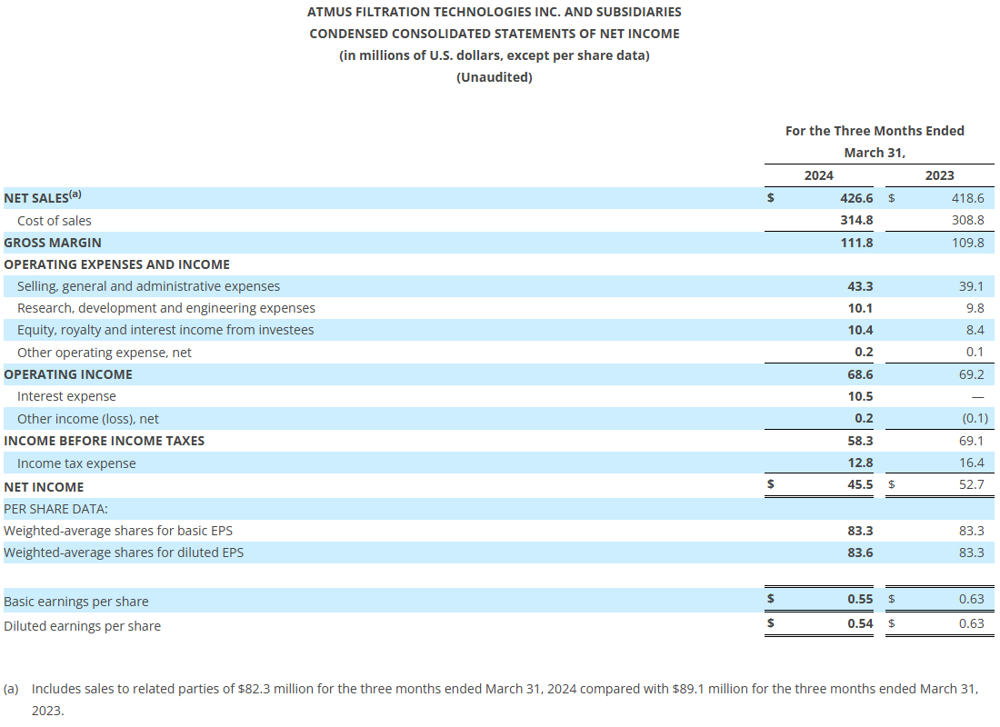This screenshot has width=1000, height=727.
Task: Click the '(Unaudited)' heading text
Action: click(495, 77)
